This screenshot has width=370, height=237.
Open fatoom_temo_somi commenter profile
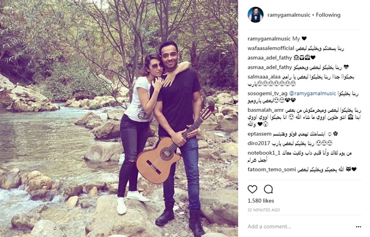coord(272,169)
